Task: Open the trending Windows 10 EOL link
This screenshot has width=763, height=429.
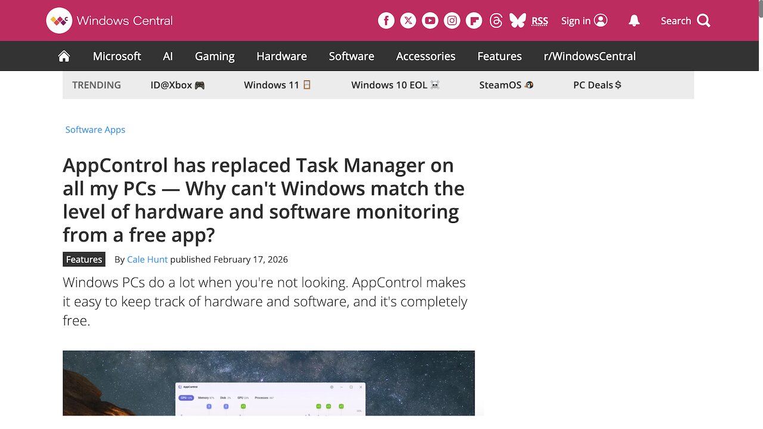Action: tap(396, 85)
